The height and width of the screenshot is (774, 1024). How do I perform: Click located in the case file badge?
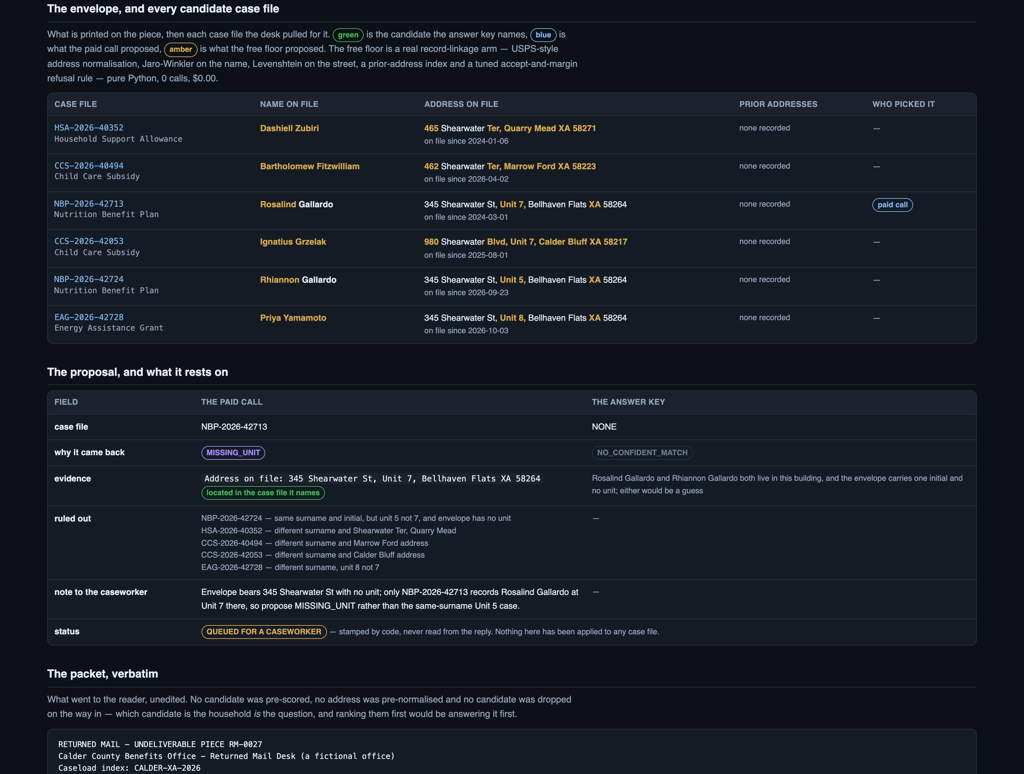[x=263, y=493]
